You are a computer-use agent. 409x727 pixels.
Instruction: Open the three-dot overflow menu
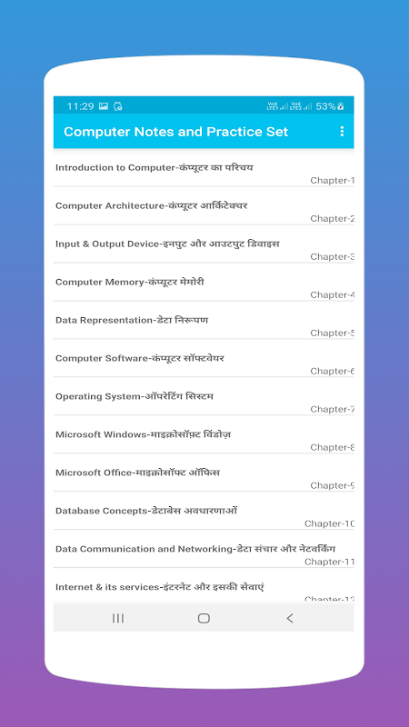pos(342,131)
